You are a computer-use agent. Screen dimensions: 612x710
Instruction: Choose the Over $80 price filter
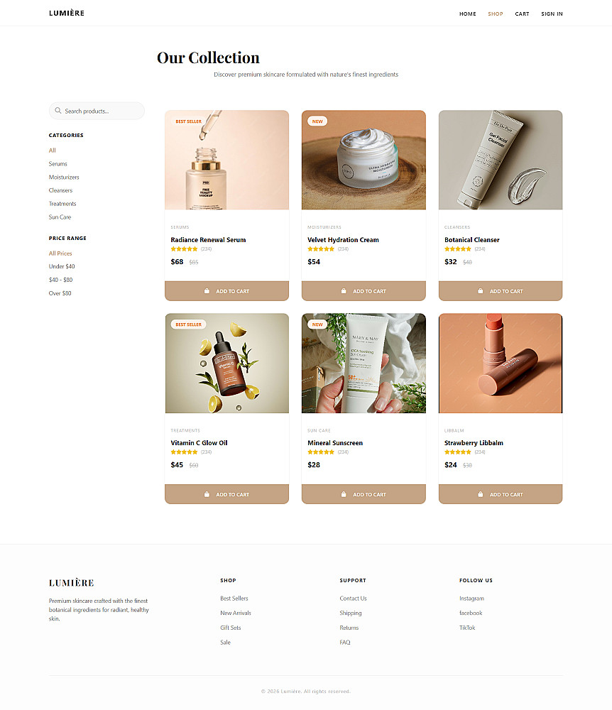click(x=60, y=293)
